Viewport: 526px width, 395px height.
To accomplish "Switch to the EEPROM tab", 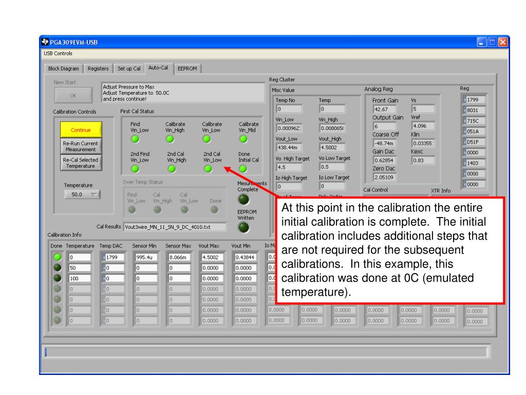I will point(187,68).
